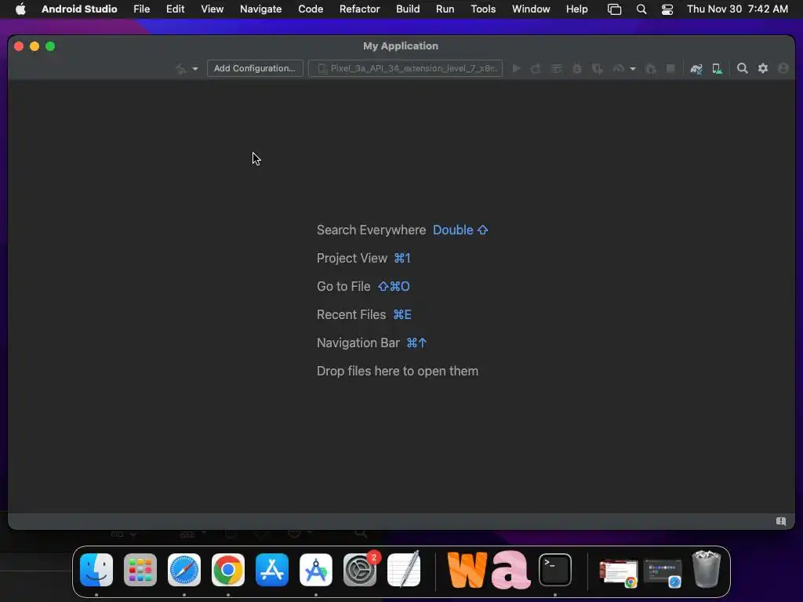Open the Help menu

coord(576,9)
